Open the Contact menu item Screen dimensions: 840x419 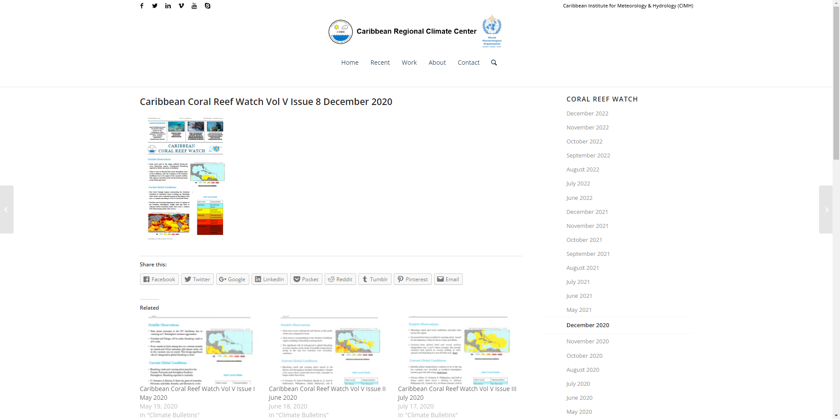468,62
